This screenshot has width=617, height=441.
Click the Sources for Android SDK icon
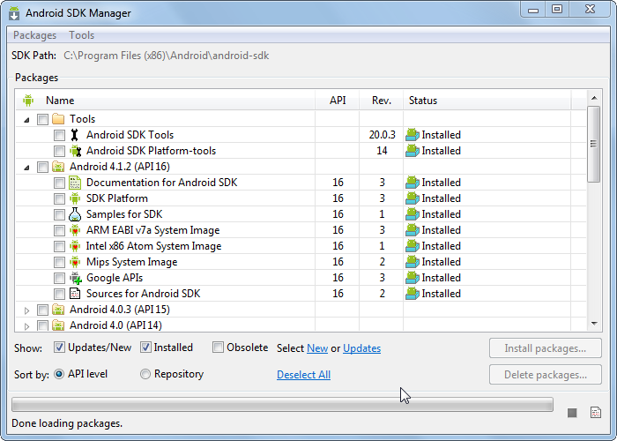[75, 294]
